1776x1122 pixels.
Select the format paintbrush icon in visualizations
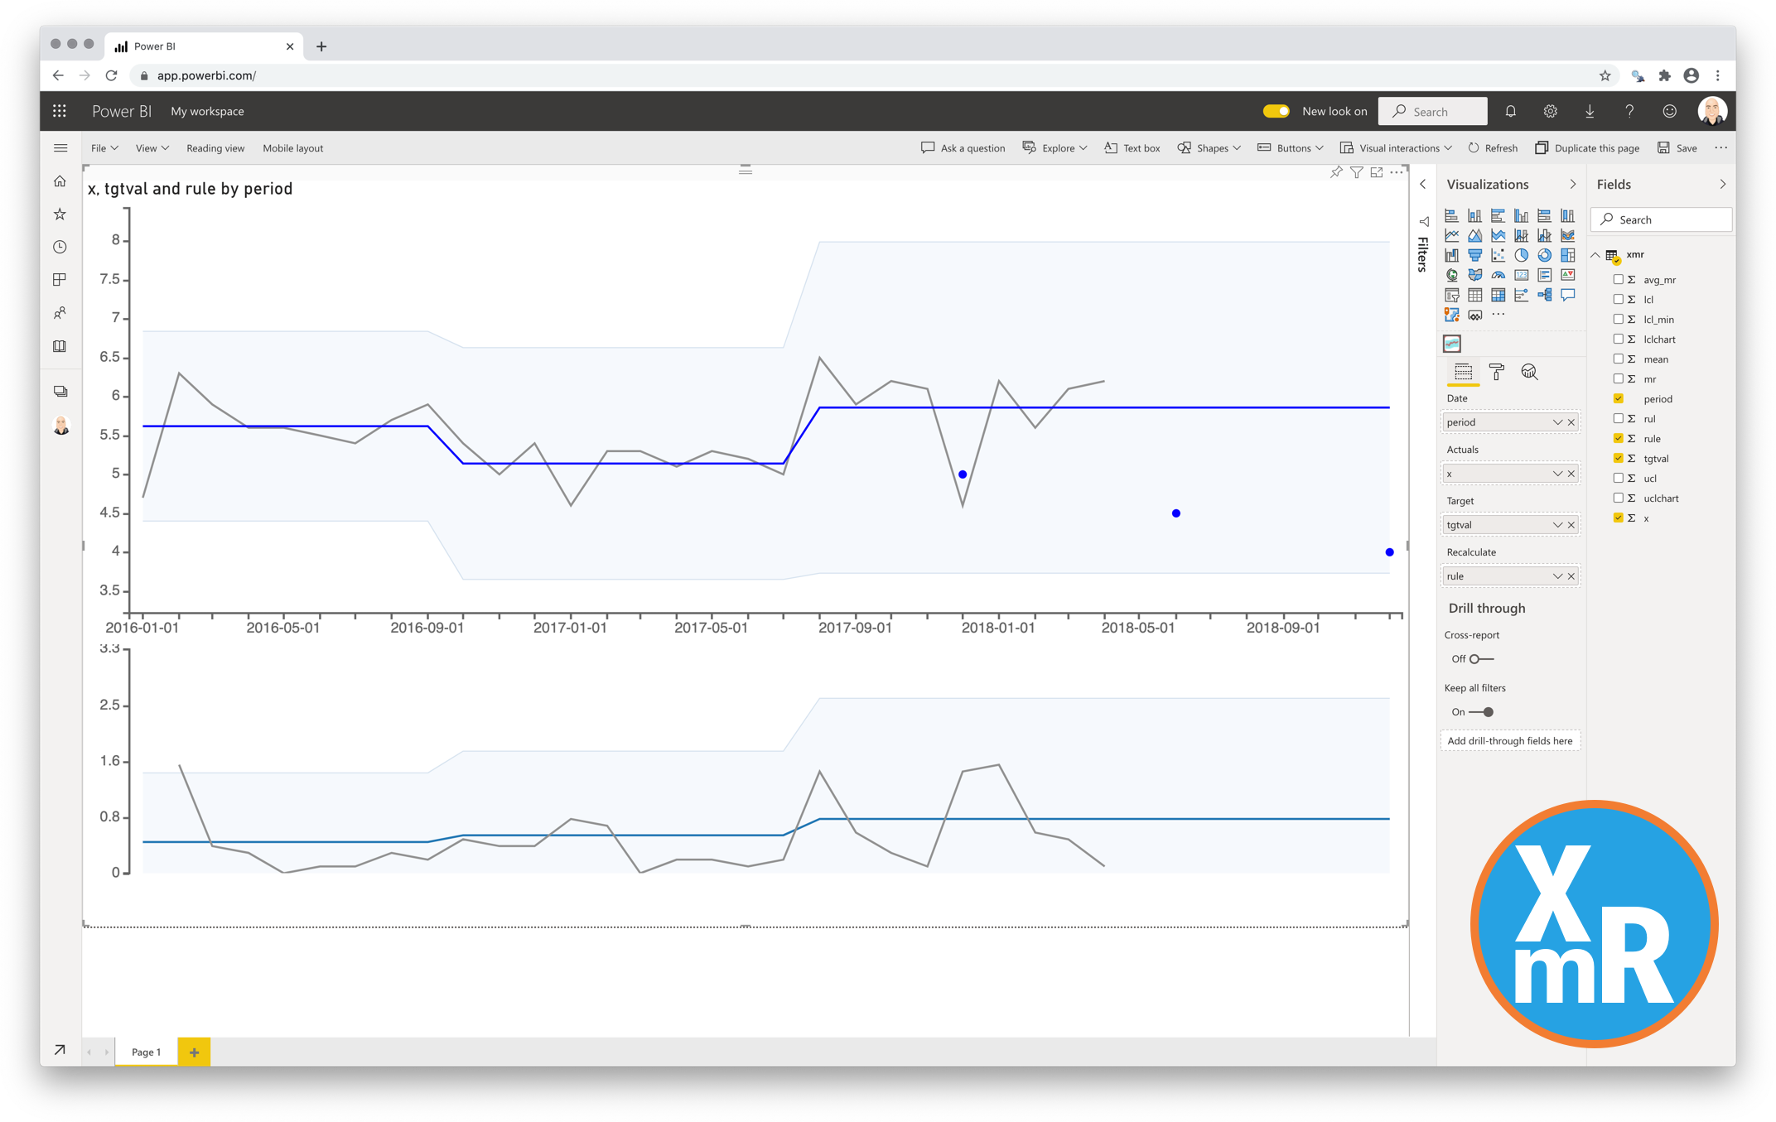tap(1494, 373)
